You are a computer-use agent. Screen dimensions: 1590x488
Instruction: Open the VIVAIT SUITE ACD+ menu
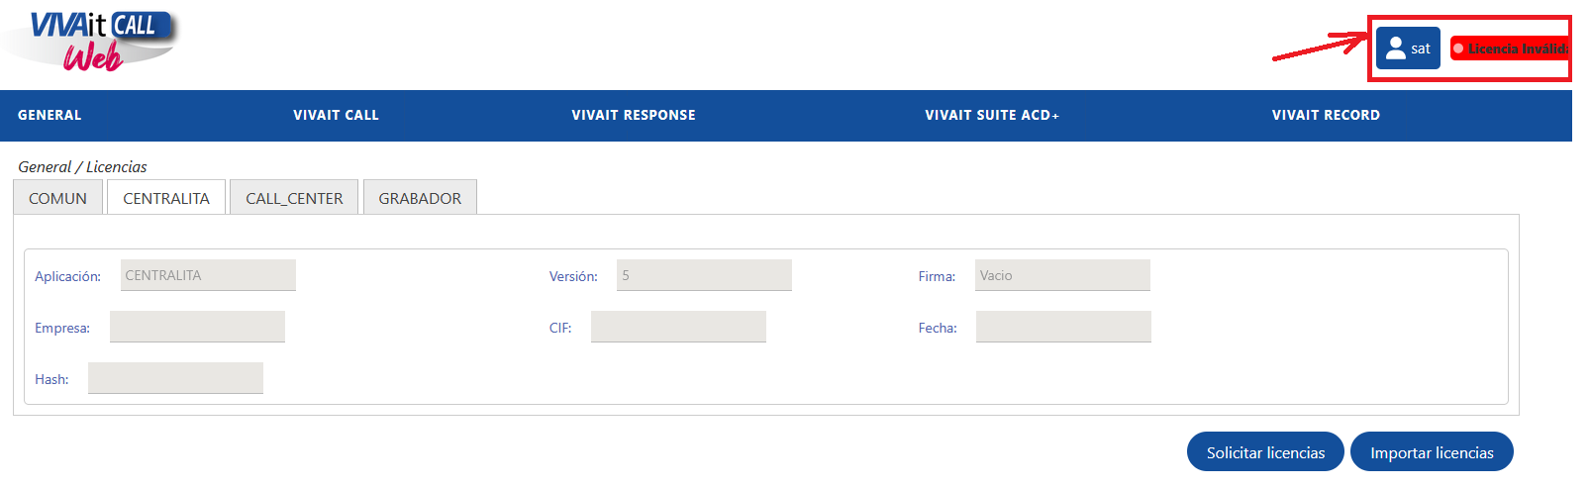coord(992,115)
